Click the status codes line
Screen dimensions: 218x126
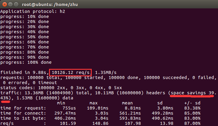(x=61, y=88)
